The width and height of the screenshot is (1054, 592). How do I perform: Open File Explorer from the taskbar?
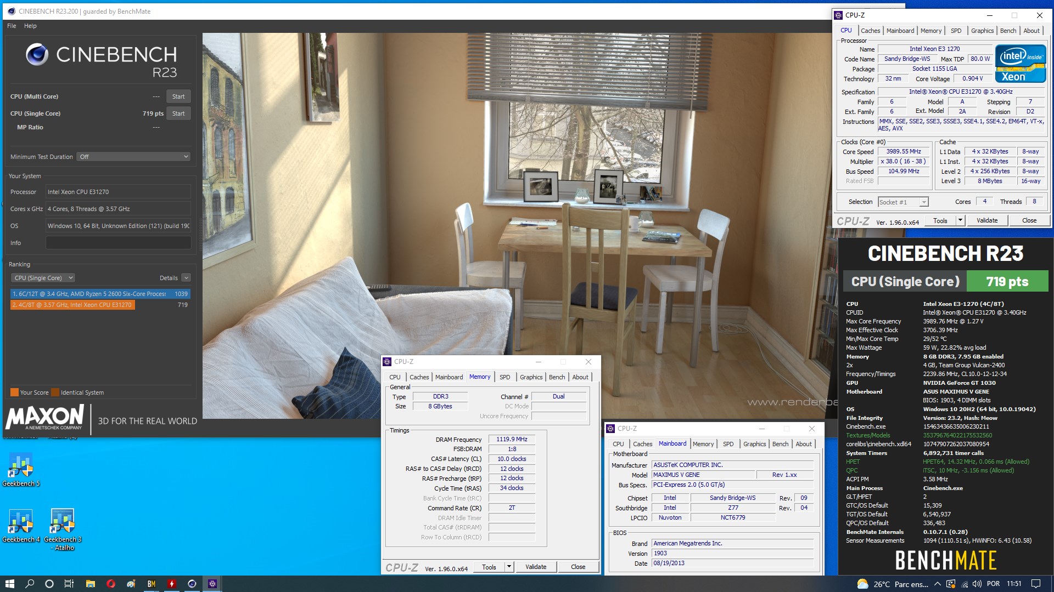pyautogui.click(x=90, y=584)
